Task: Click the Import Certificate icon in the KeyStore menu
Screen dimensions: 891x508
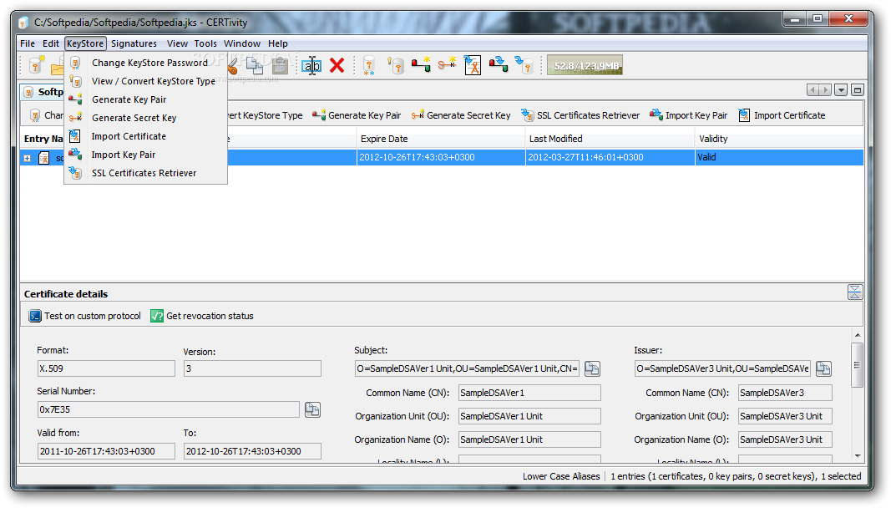Action: coord(75,136)
